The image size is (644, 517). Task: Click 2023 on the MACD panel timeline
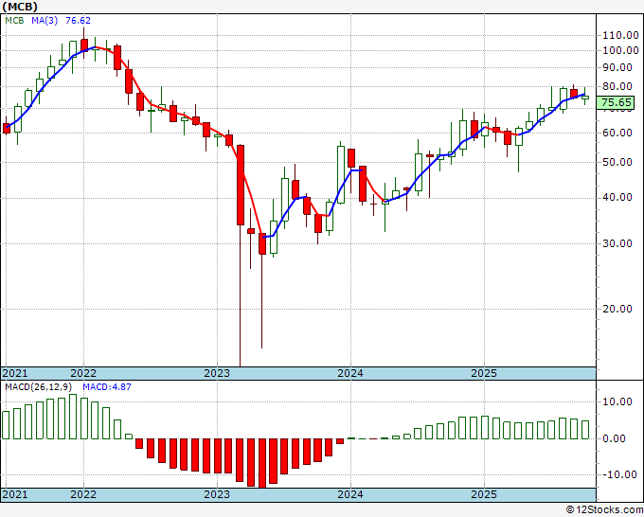[x=217, y=494]
